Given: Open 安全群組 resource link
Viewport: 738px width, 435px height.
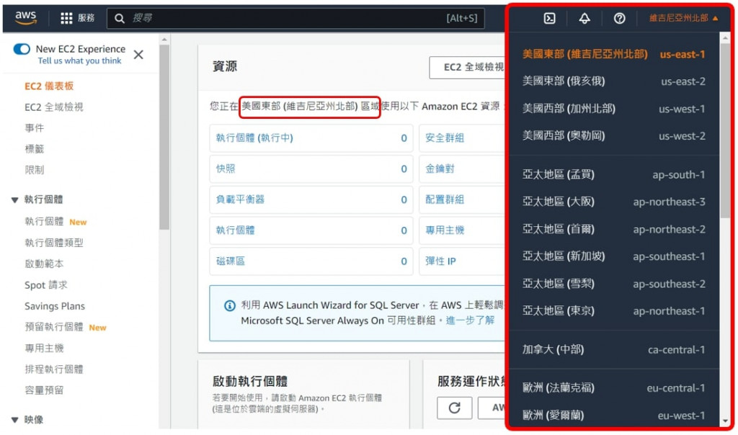Looking at the screenshot, I should 444,138.
